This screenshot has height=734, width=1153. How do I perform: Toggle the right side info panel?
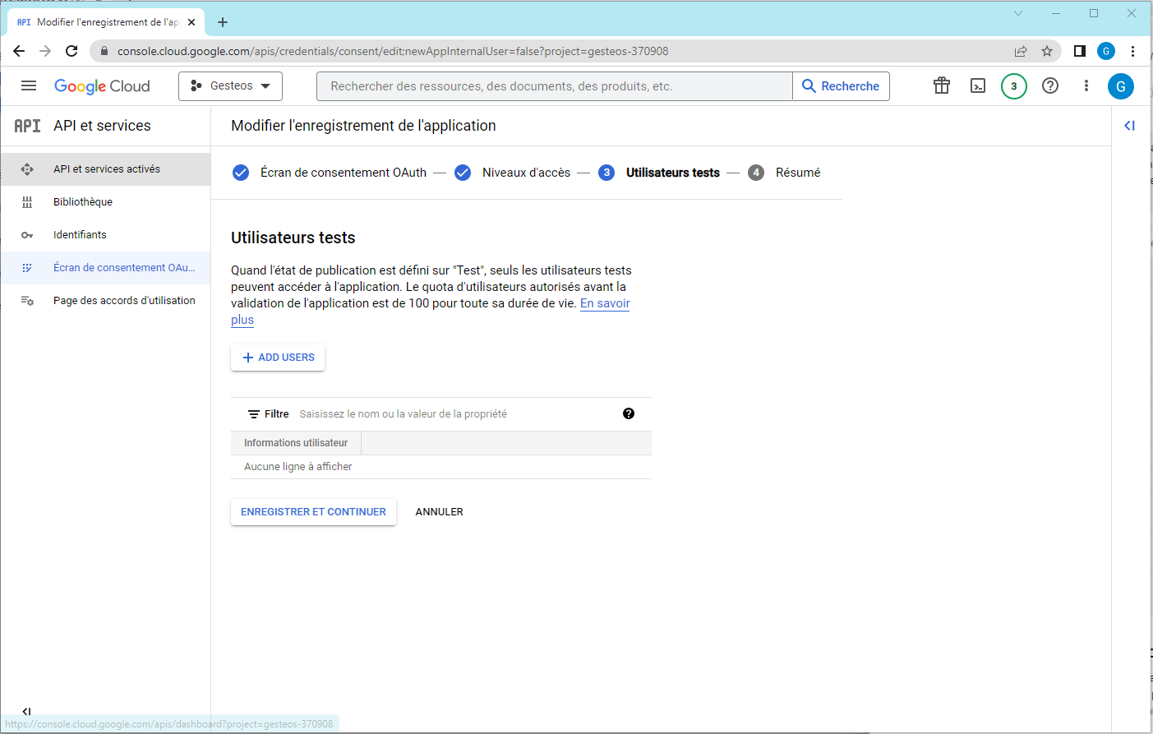[x=1129, y=126]
